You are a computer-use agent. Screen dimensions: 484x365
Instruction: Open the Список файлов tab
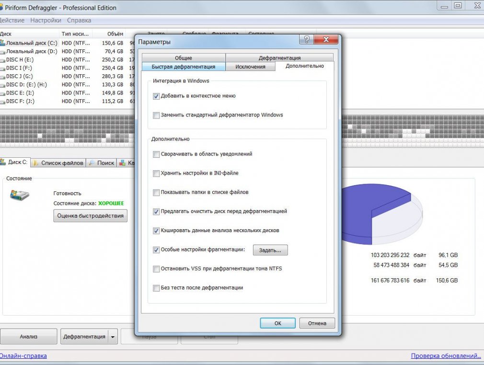pos(58,163)
